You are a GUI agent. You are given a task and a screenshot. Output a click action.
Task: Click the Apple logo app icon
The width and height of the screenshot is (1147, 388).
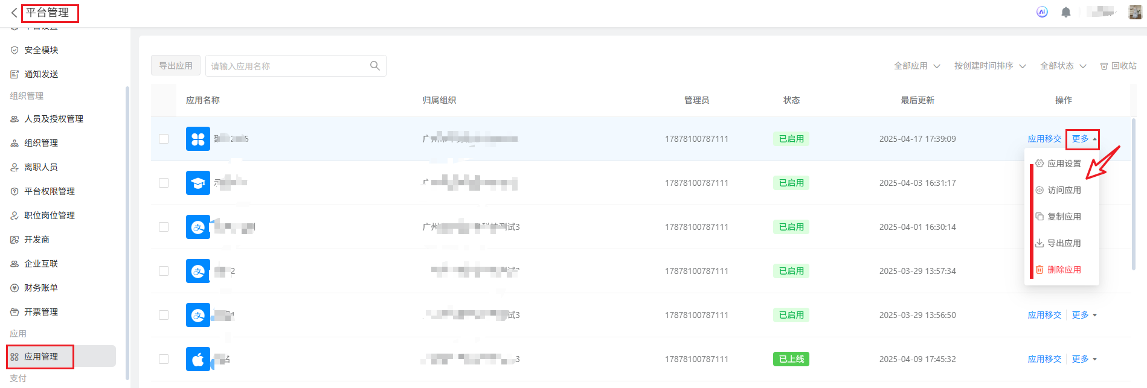tap(198, 359)
